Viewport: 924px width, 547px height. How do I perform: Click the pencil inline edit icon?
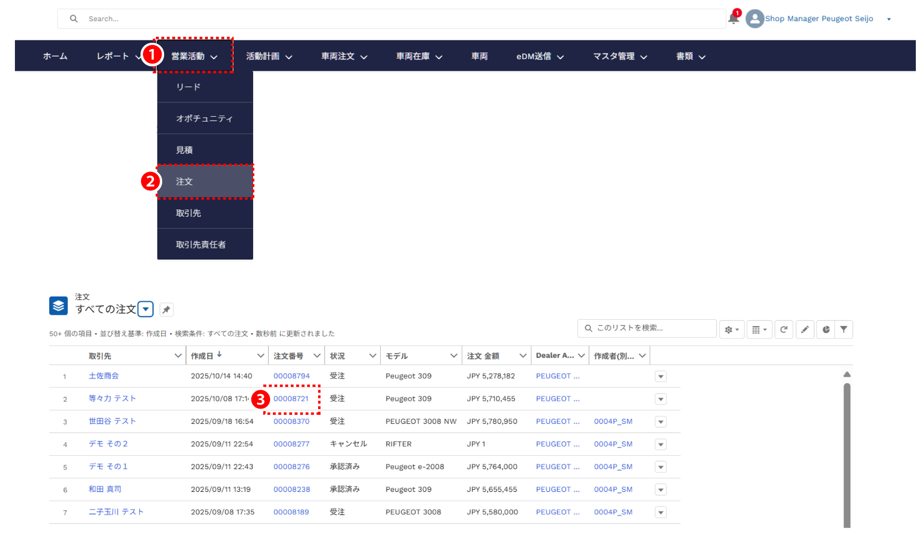tap(805, 330)
